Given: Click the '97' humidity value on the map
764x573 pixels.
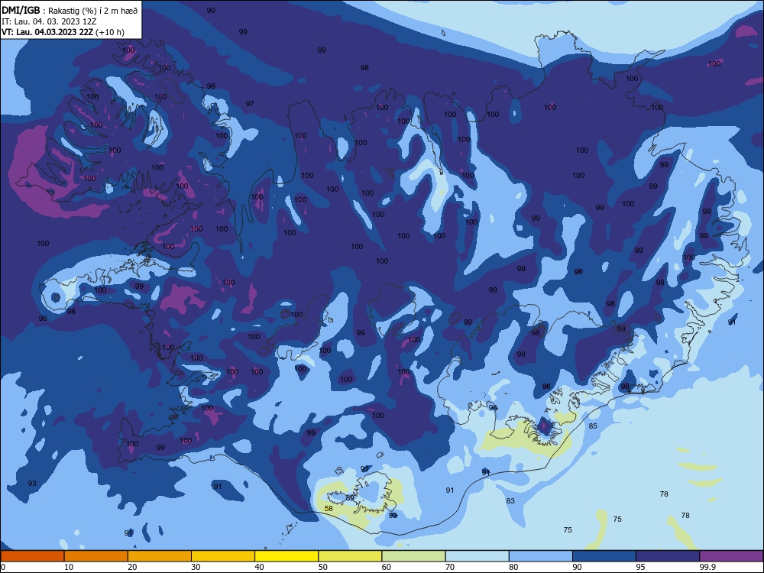Looking at the screenshot, I should point(250,104).
